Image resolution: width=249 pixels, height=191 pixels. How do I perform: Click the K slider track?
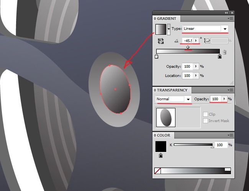click(x=193, y=145)
